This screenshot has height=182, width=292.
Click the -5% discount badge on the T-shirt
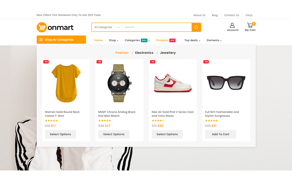(x=46, y=62)
